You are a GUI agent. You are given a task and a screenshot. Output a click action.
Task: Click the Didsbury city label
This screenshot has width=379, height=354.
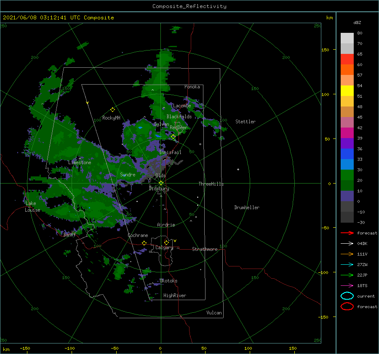[x=159, y=189]
